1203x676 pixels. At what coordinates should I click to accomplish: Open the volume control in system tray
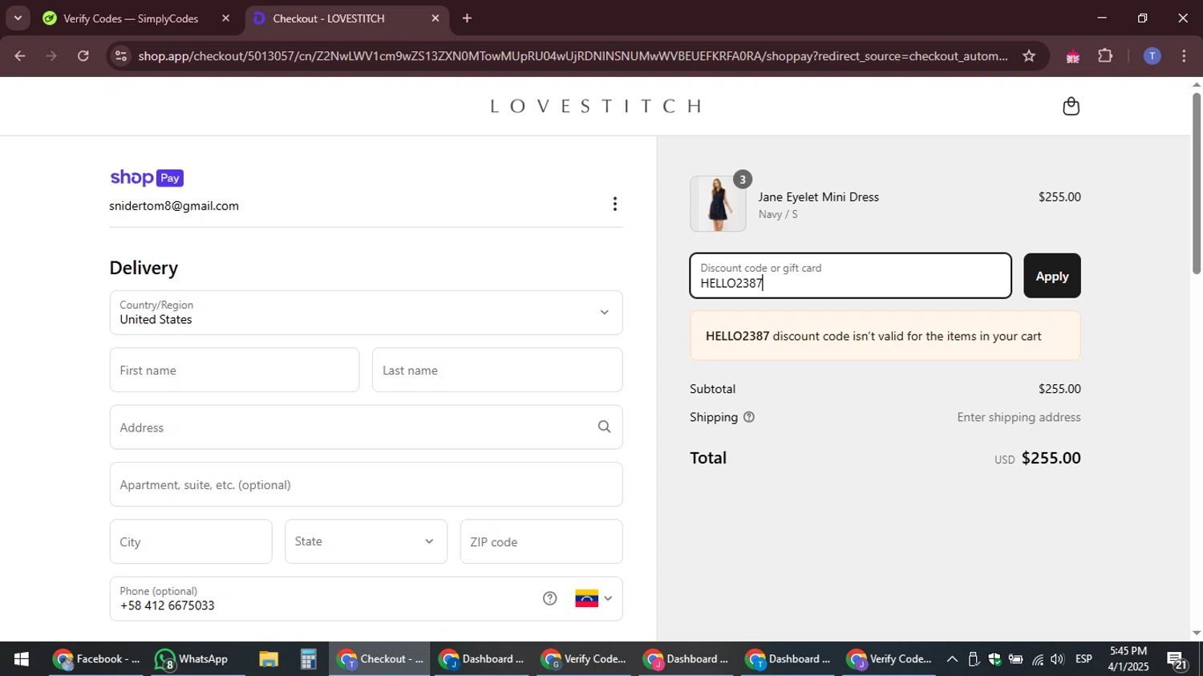click(x=1058, y=659)
